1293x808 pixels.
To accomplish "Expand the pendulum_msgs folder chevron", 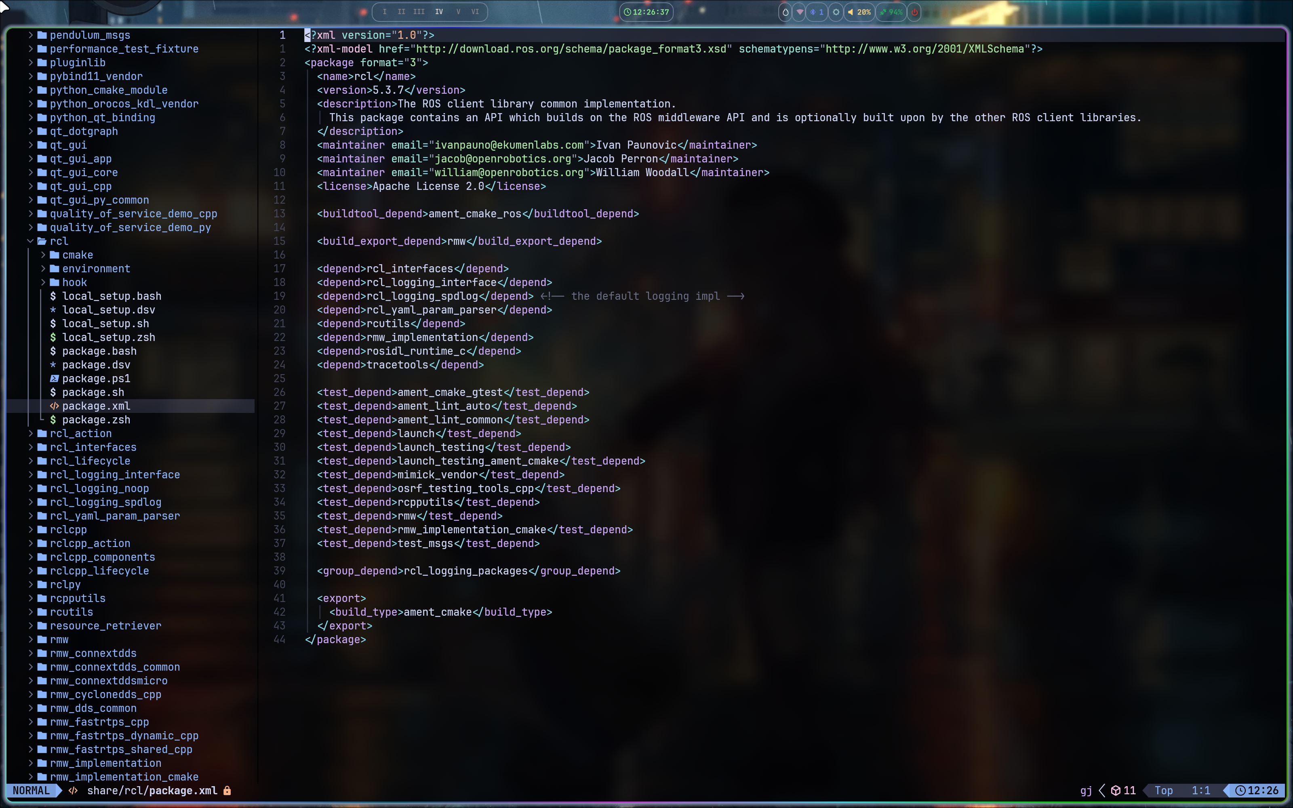I will [30, 35].
